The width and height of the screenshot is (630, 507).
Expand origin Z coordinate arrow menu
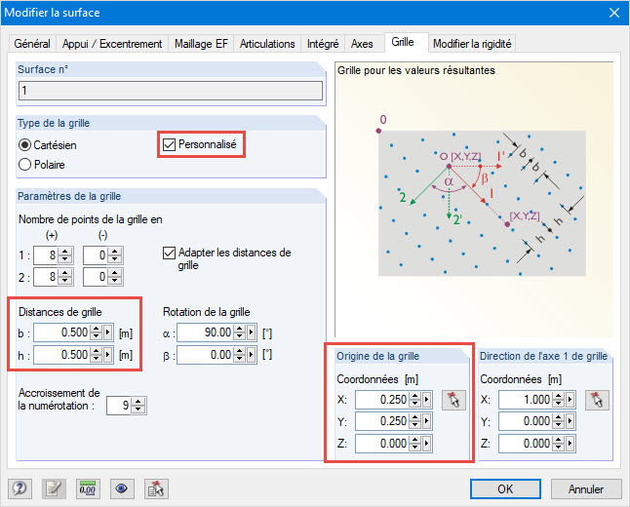click(426, 444)
